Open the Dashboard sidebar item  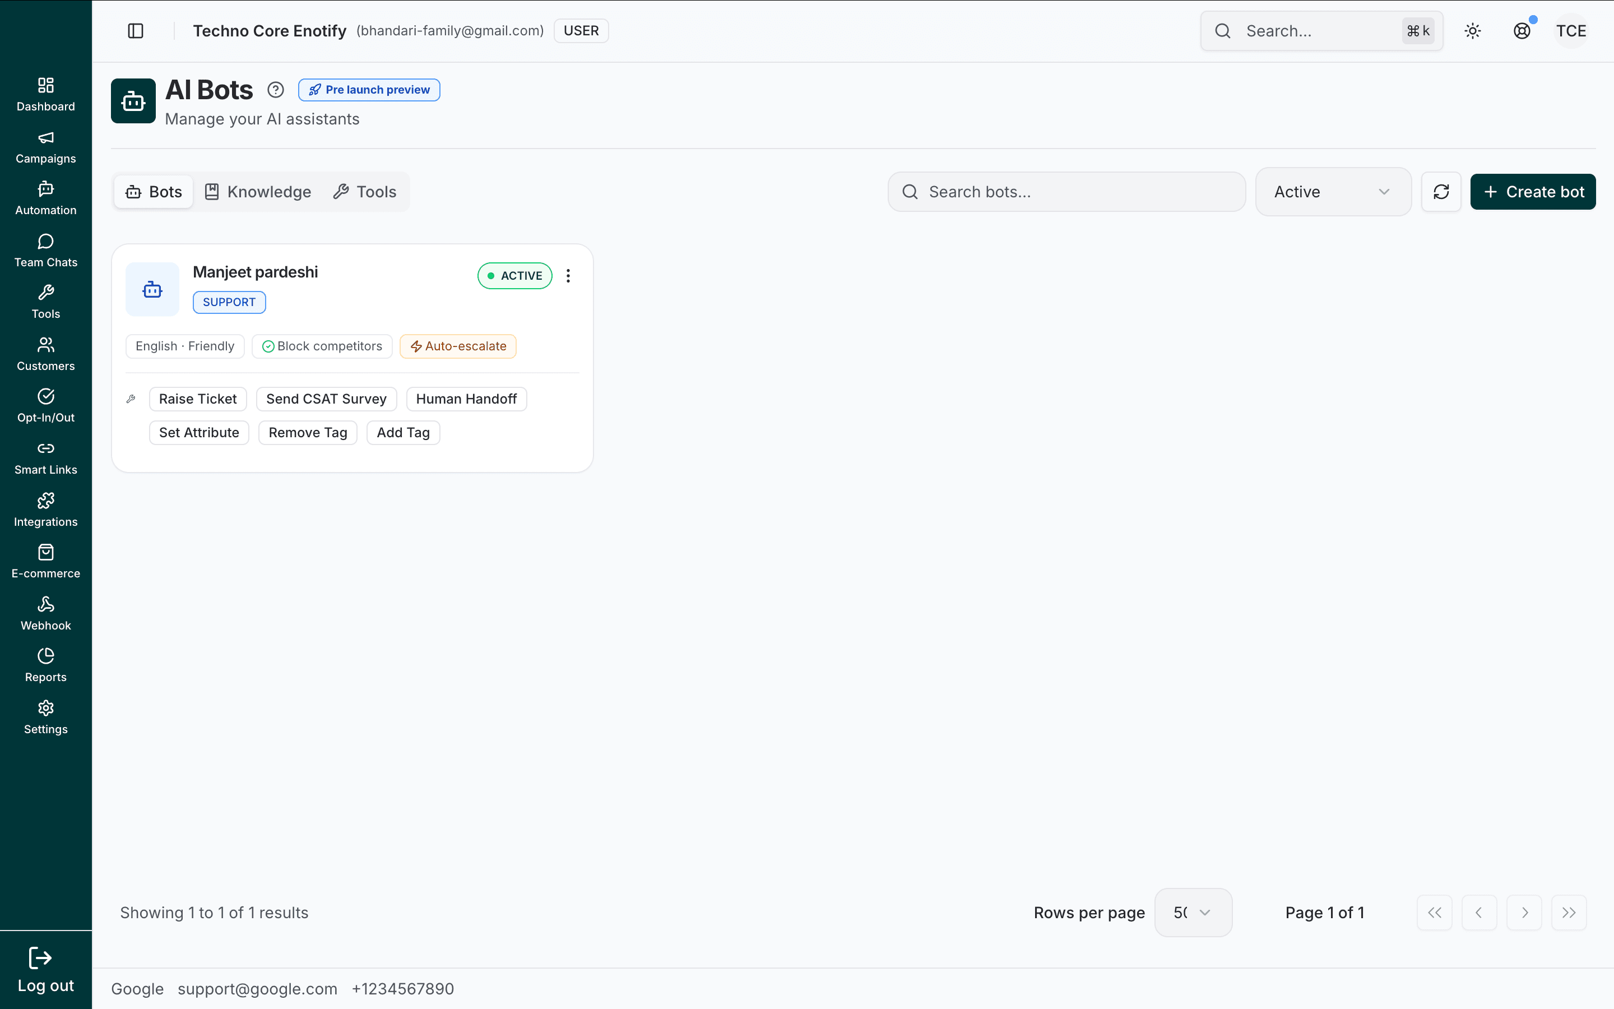click(45, 95)
